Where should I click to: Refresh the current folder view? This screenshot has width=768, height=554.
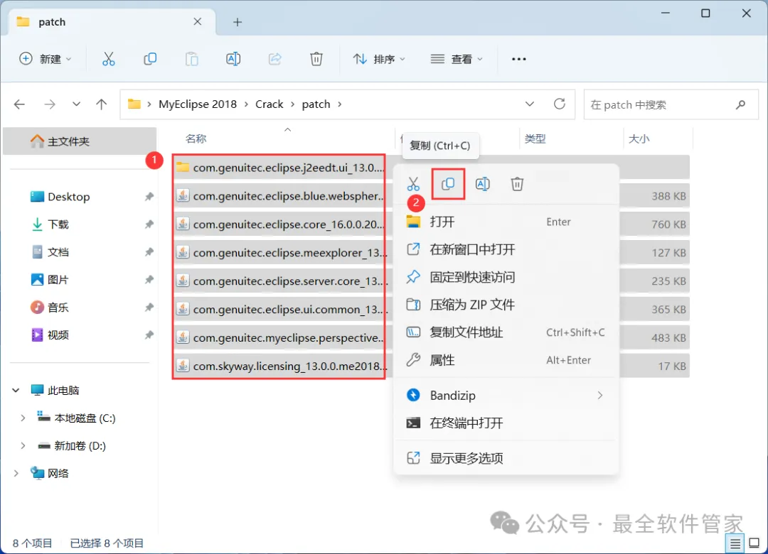pos(560,104)
